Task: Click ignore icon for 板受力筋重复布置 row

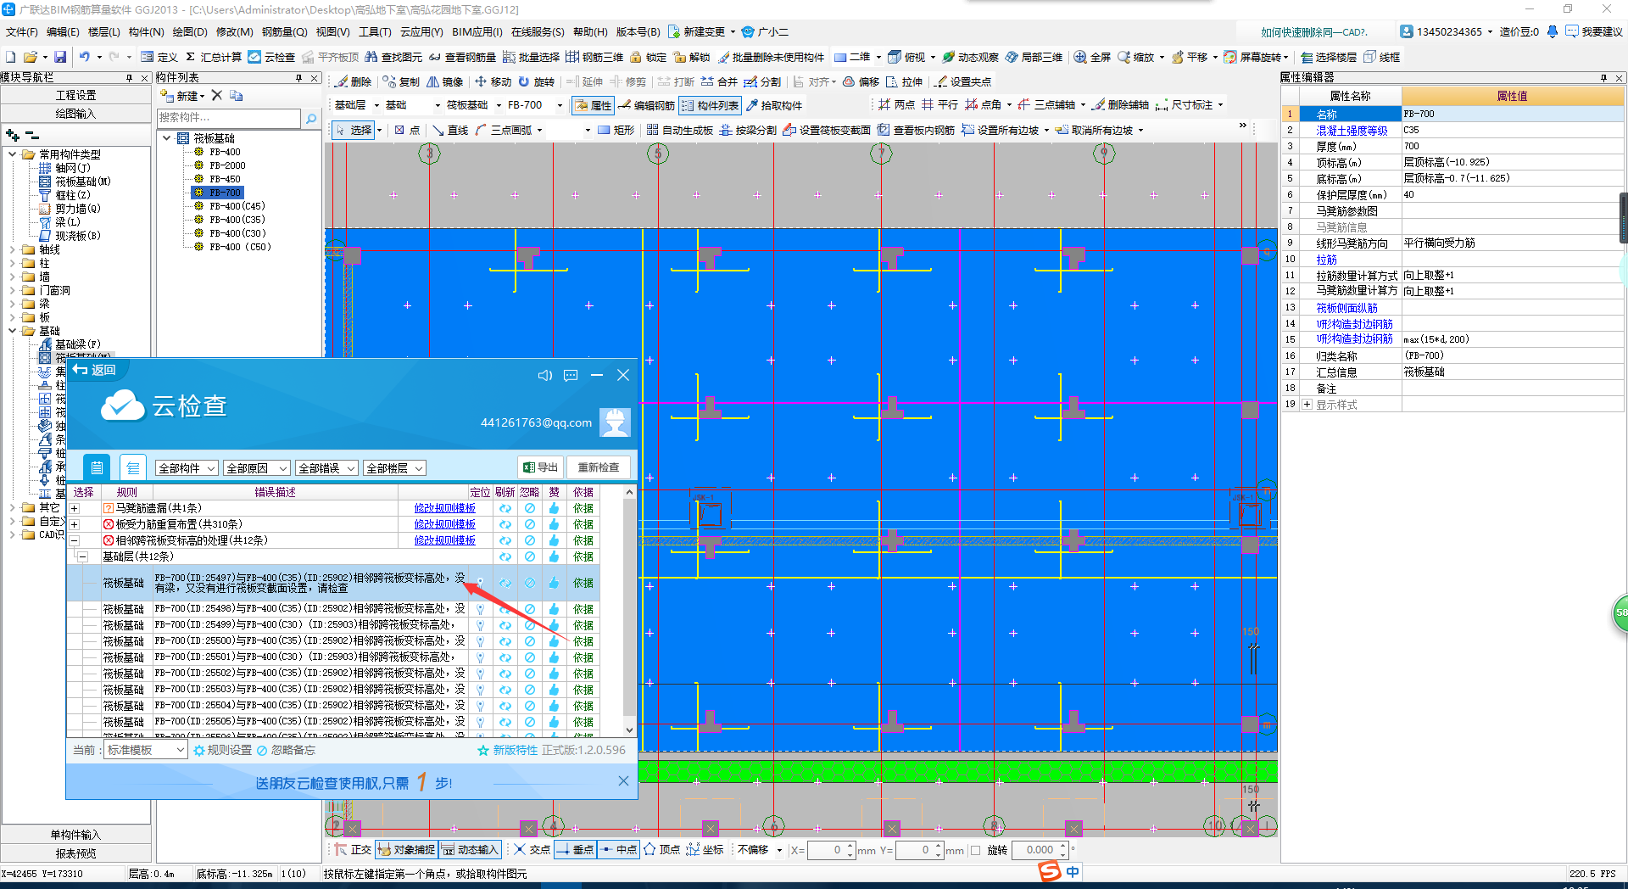Action: (530, 524)
